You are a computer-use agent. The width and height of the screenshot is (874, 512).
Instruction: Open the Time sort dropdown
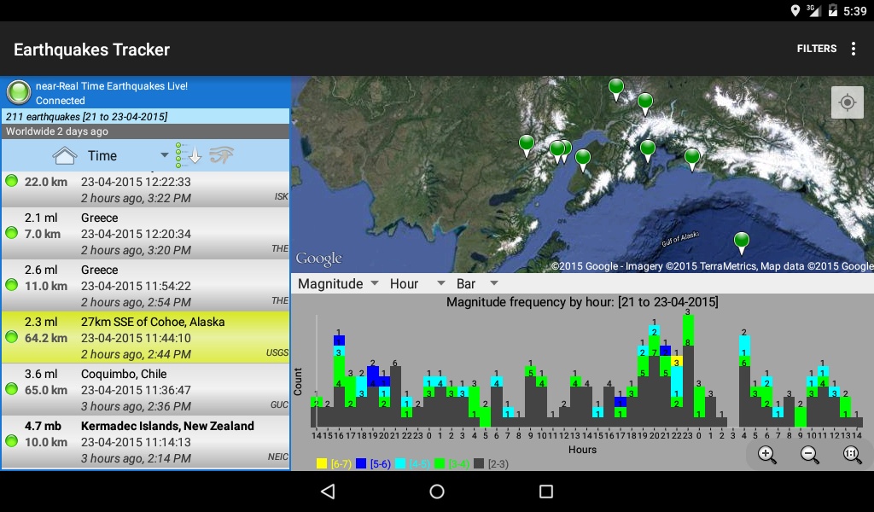point(127,155)
